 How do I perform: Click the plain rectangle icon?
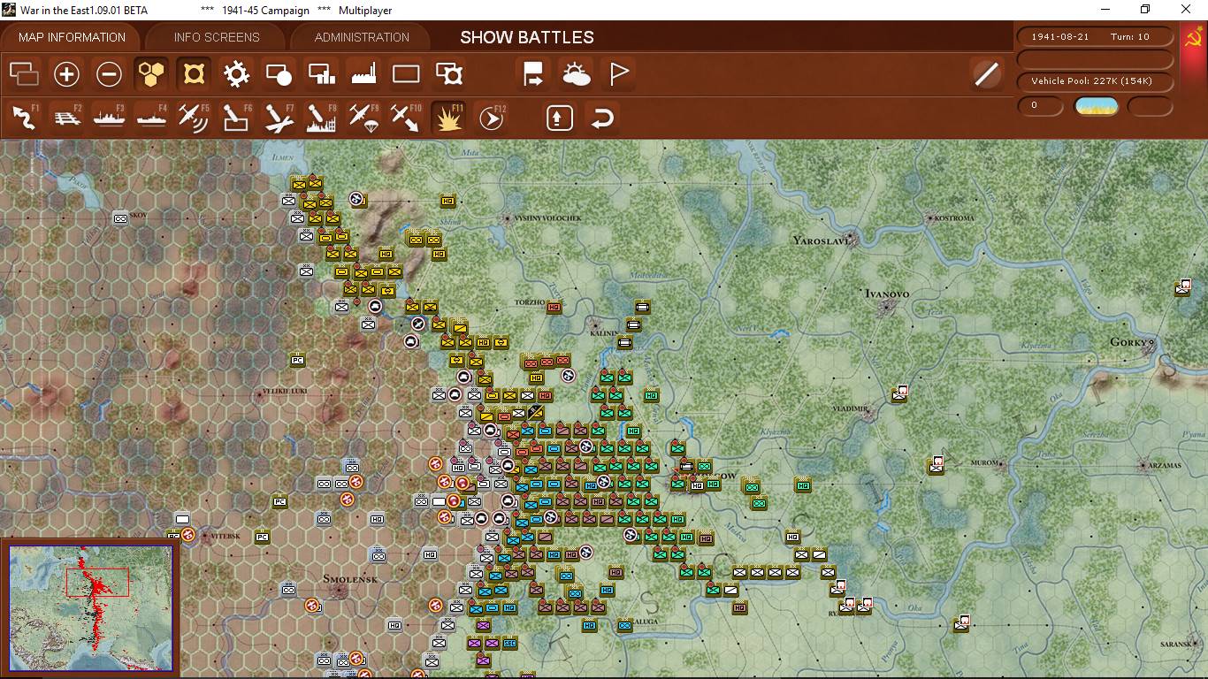click(x=406, y=74)
